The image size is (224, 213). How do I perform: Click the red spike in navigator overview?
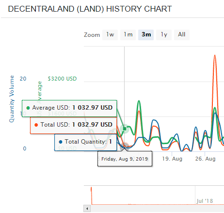(x=91, y=196)
